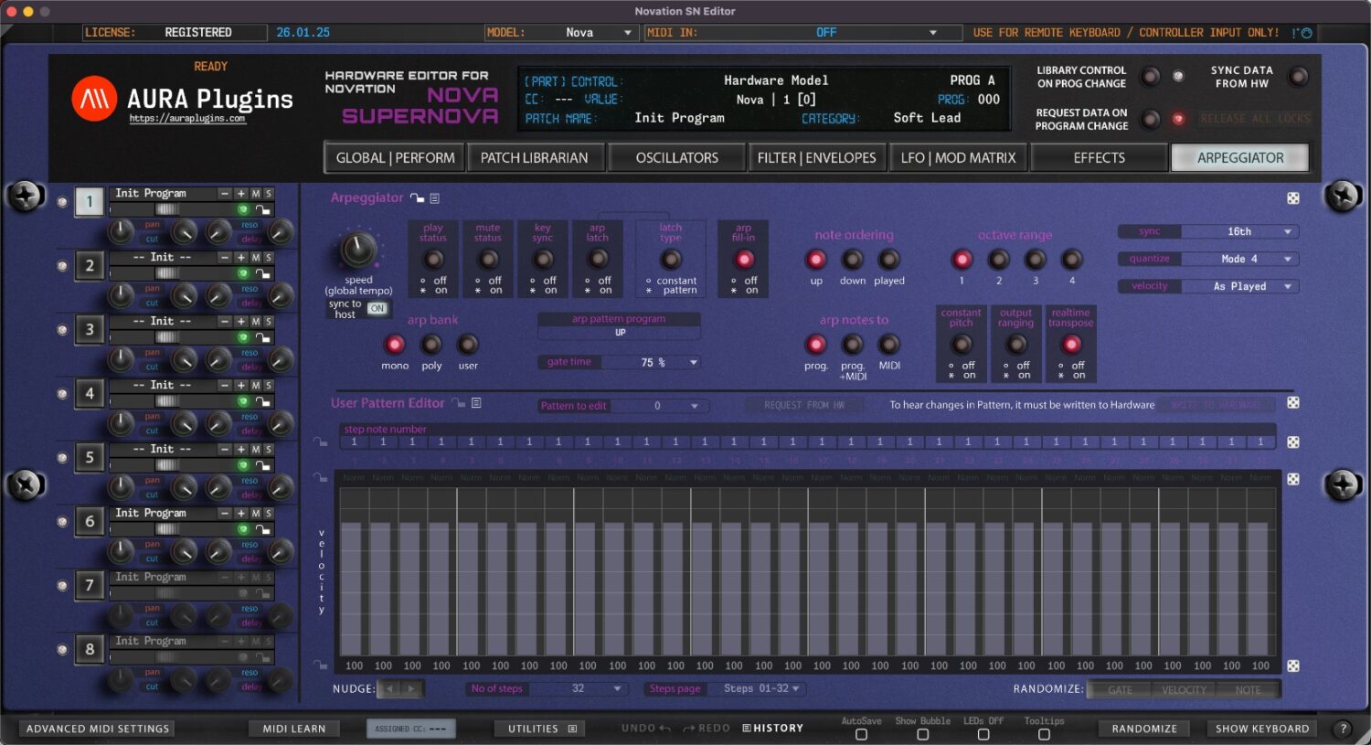Click the dice icon beside the velocity bars
The height and width of the screenshot is (745, 1371).
point(1293,665)
